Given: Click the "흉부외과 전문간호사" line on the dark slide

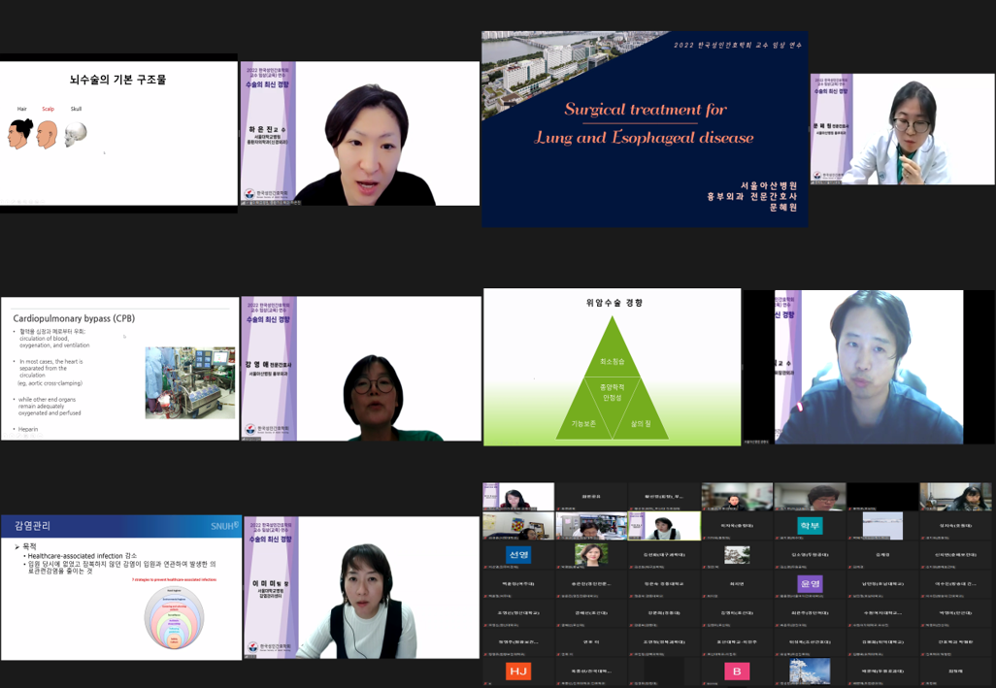Looking at the screenshot, I should coord(752,197).
